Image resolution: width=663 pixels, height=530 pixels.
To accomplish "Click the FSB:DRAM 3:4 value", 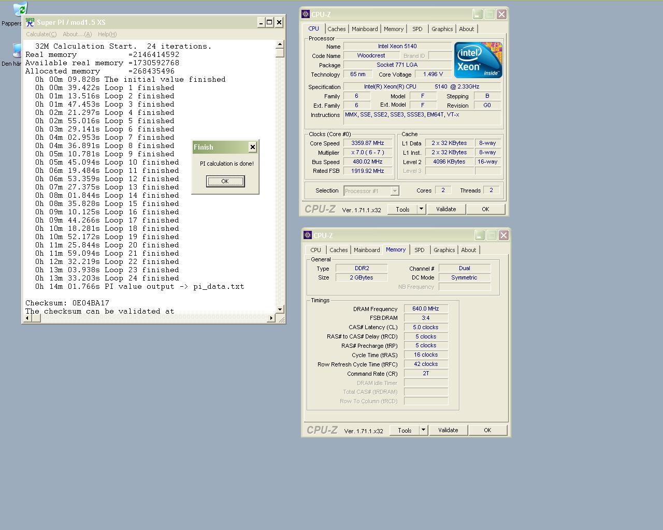I will 426,318.
